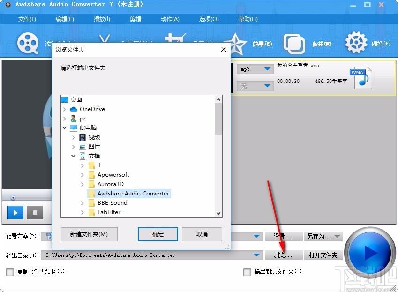The image size is (398, 292).
Task: Confirm with the 确定 button
Action: (x=158, y=234)
